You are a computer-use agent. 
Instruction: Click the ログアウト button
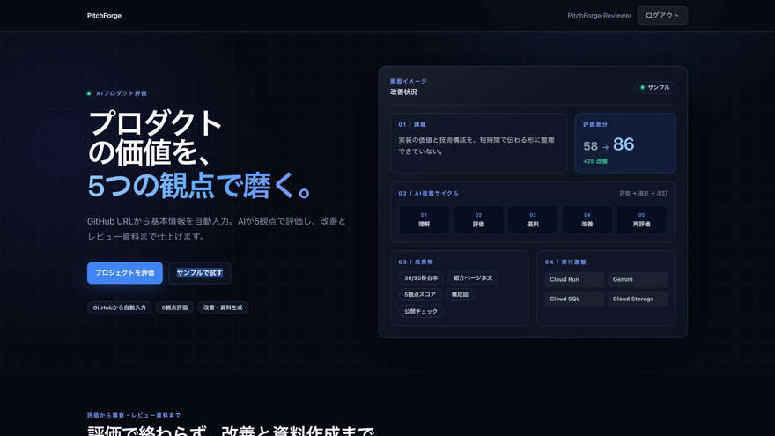click(661, 16)
